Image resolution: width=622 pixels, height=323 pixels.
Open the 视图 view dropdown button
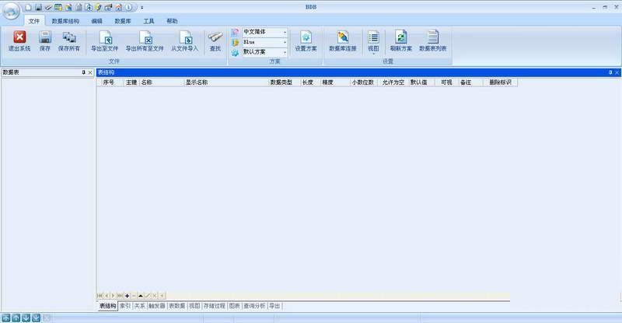click(373, 40)
